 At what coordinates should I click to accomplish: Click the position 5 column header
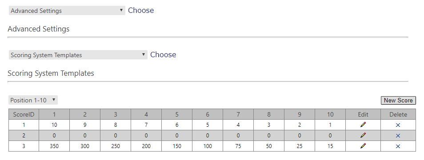pyautogui.click(x=177, y=114)
